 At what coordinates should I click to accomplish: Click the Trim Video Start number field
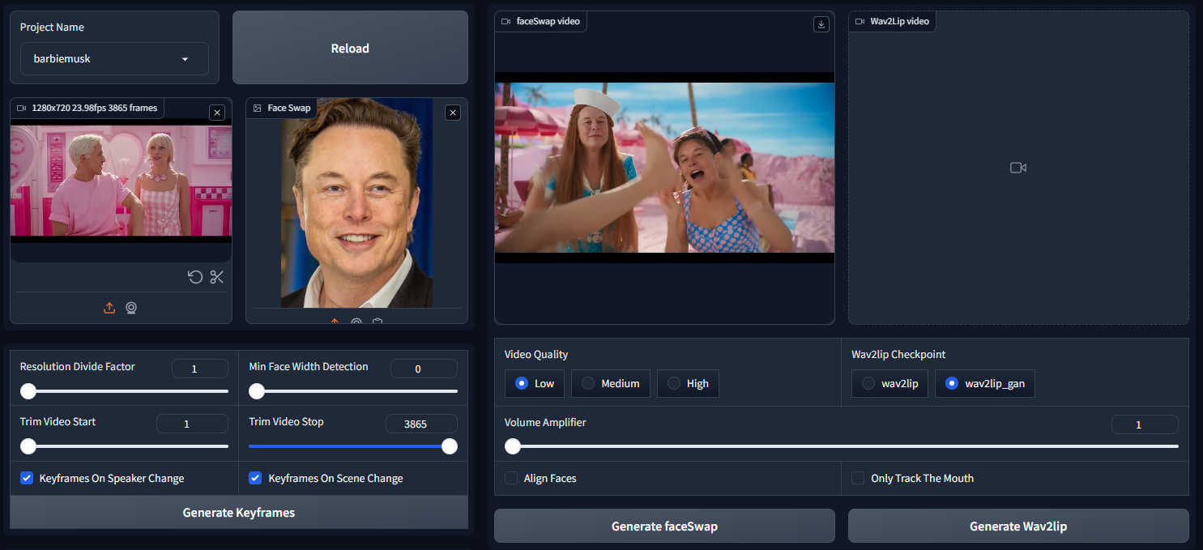coord(192,424)
